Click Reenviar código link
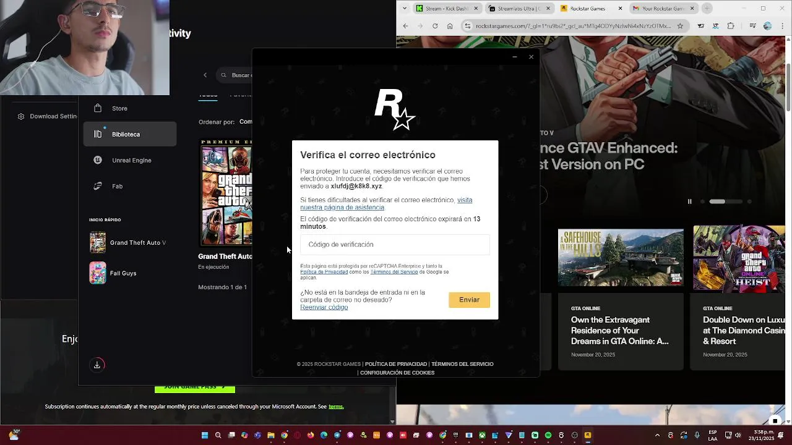This screenshot has width=792, height=445. [x=324, y=307]
